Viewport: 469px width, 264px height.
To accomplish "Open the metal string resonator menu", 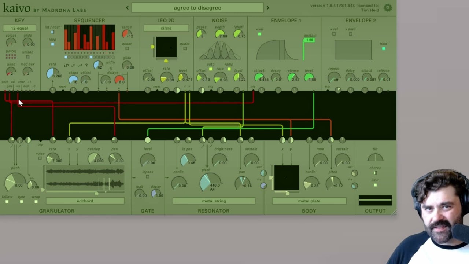I will tap(214, 201).
